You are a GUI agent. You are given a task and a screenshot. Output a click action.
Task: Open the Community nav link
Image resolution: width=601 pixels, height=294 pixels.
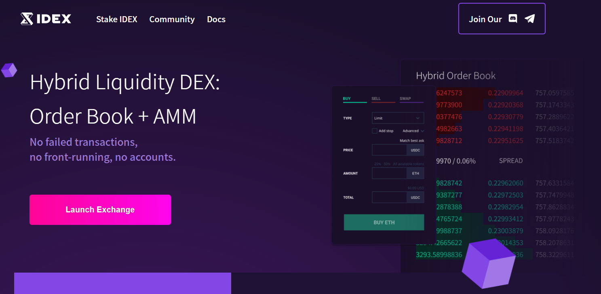pyautogui.click(x=172, y=19)
